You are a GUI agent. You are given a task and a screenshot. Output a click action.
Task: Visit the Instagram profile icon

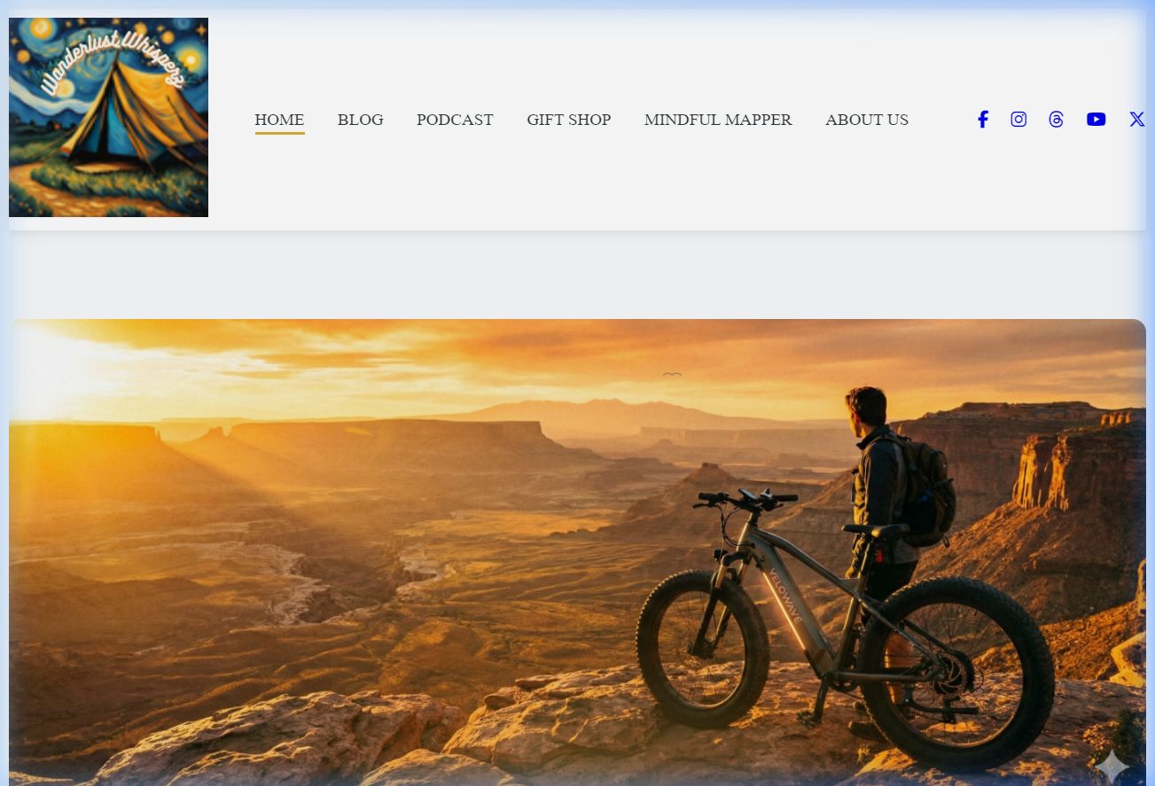click(1018, 120)
